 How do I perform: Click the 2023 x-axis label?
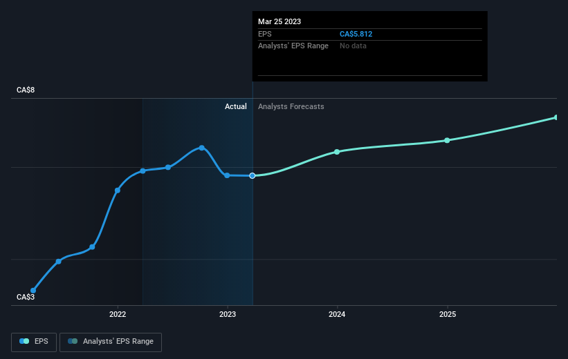[x=228, y=315]
